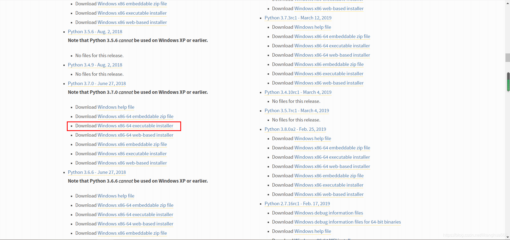Download Python 3.8.0a2 Windows x86-64 executable installer
This screenshot has height=240, width=510.
[332, 157]
